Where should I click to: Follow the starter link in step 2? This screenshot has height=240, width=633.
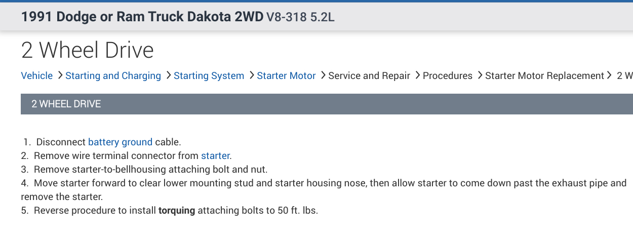[x=215, y=155]
